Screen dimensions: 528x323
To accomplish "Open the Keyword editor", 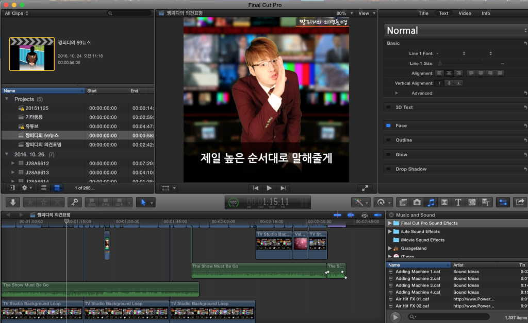I will coord(74,202).
